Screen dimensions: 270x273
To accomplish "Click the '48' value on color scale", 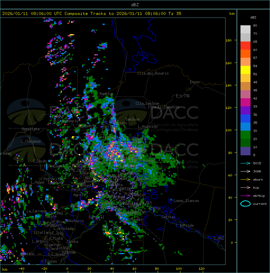I will coord(255,82).
